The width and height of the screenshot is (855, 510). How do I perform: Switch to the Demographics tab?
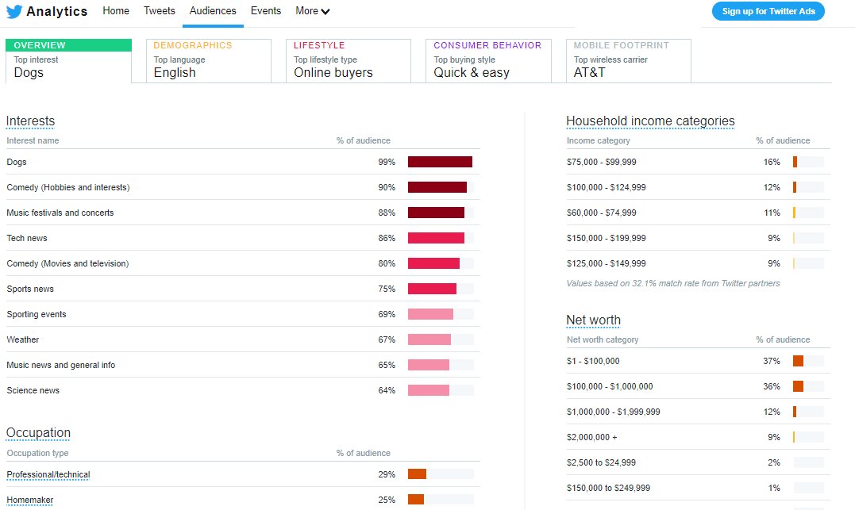tap(208, 61)
